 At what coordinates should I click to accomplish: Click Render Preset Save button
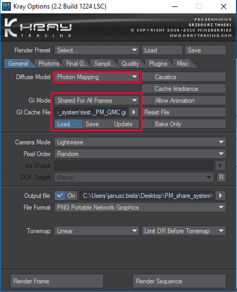pyautogui.click(x=205, y=50)
